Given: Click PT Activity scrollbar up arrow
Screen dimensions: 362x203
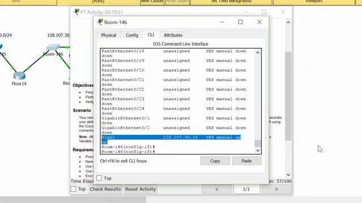Looking at the screenshot, I should coord(288,23).
